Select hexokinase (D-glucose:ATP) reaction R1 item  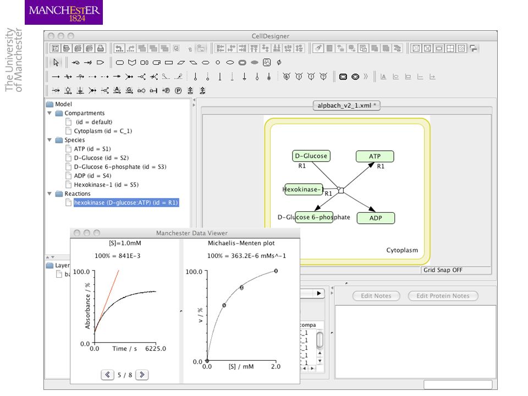click(x=126, y=203)
